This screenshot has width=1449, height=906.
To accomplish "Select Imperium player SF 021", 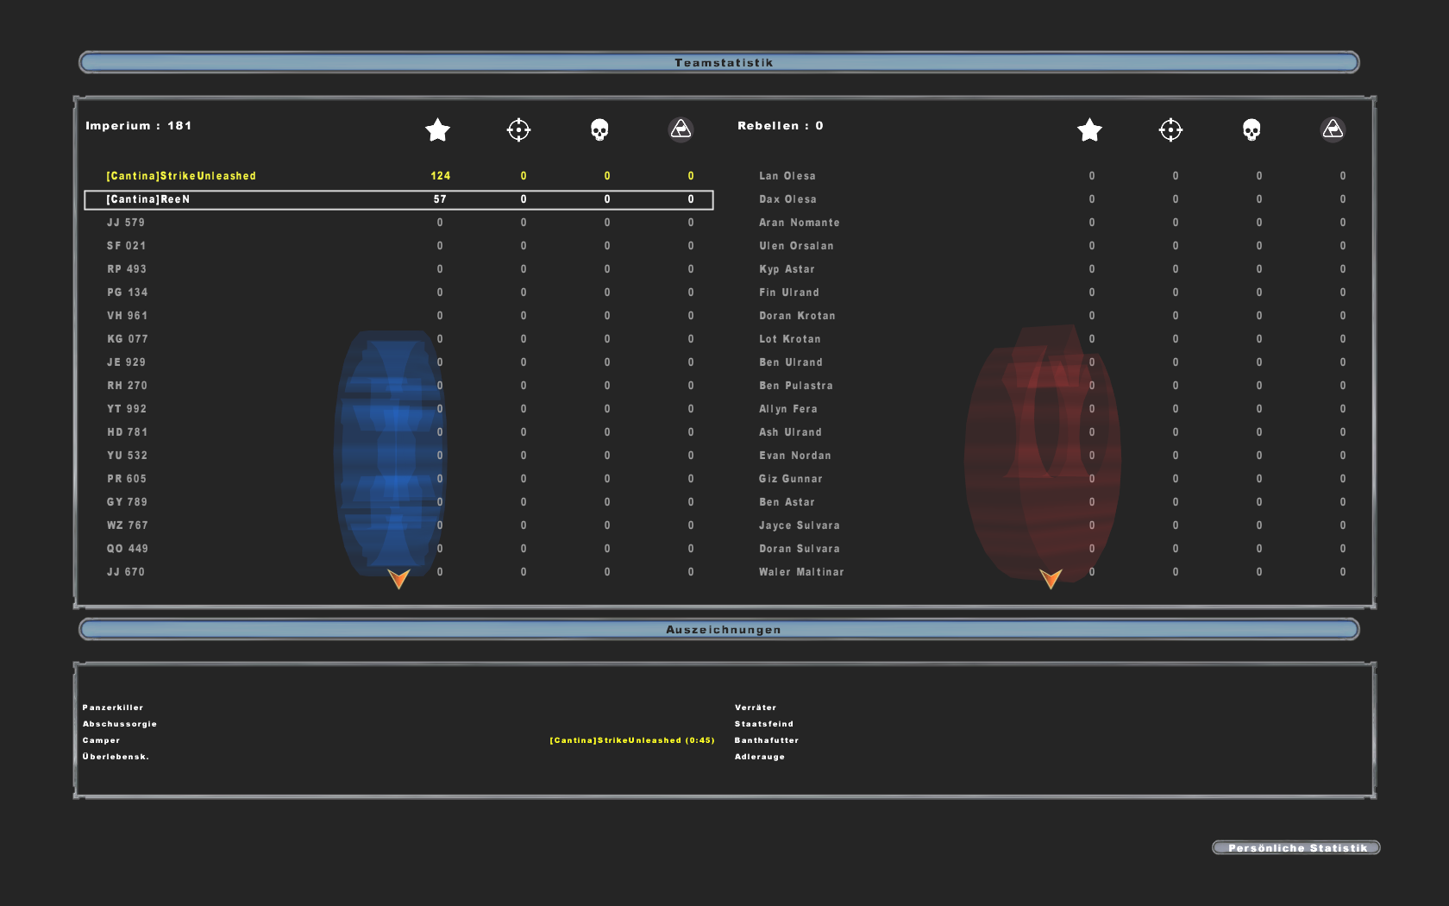I will pyautogui.click(x=127, y=246).
